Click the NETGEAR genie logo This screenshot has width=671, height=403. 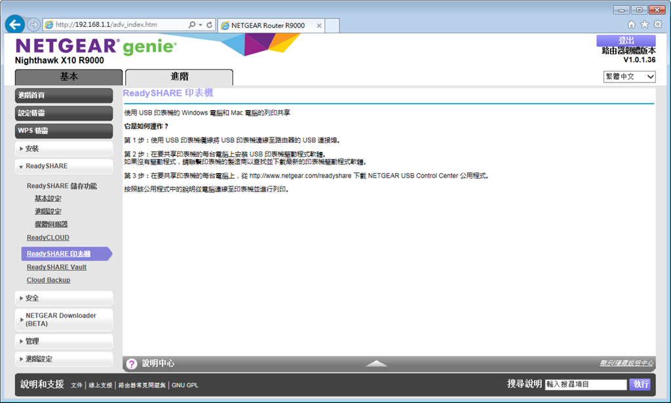click(x=96, y=47)
